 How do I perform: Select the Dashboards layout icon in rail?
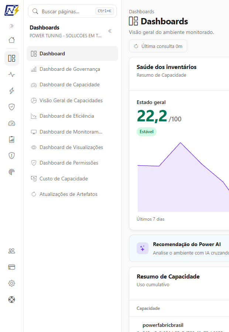(x=12, y=58)
